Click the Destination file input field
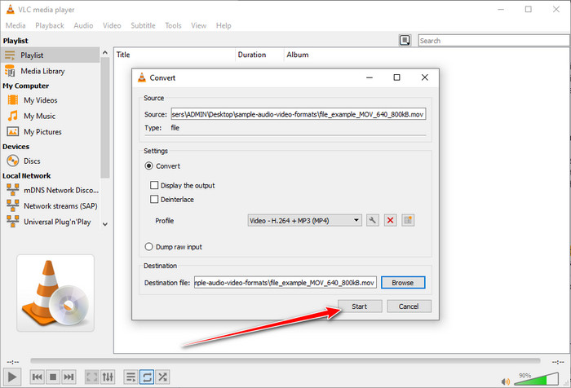Image resolution: width=571 pixels, height=388 pixels. (x=285, y=283)
